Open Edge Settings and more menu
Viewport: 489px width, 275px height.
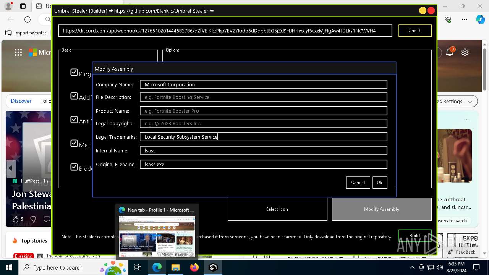465,19
